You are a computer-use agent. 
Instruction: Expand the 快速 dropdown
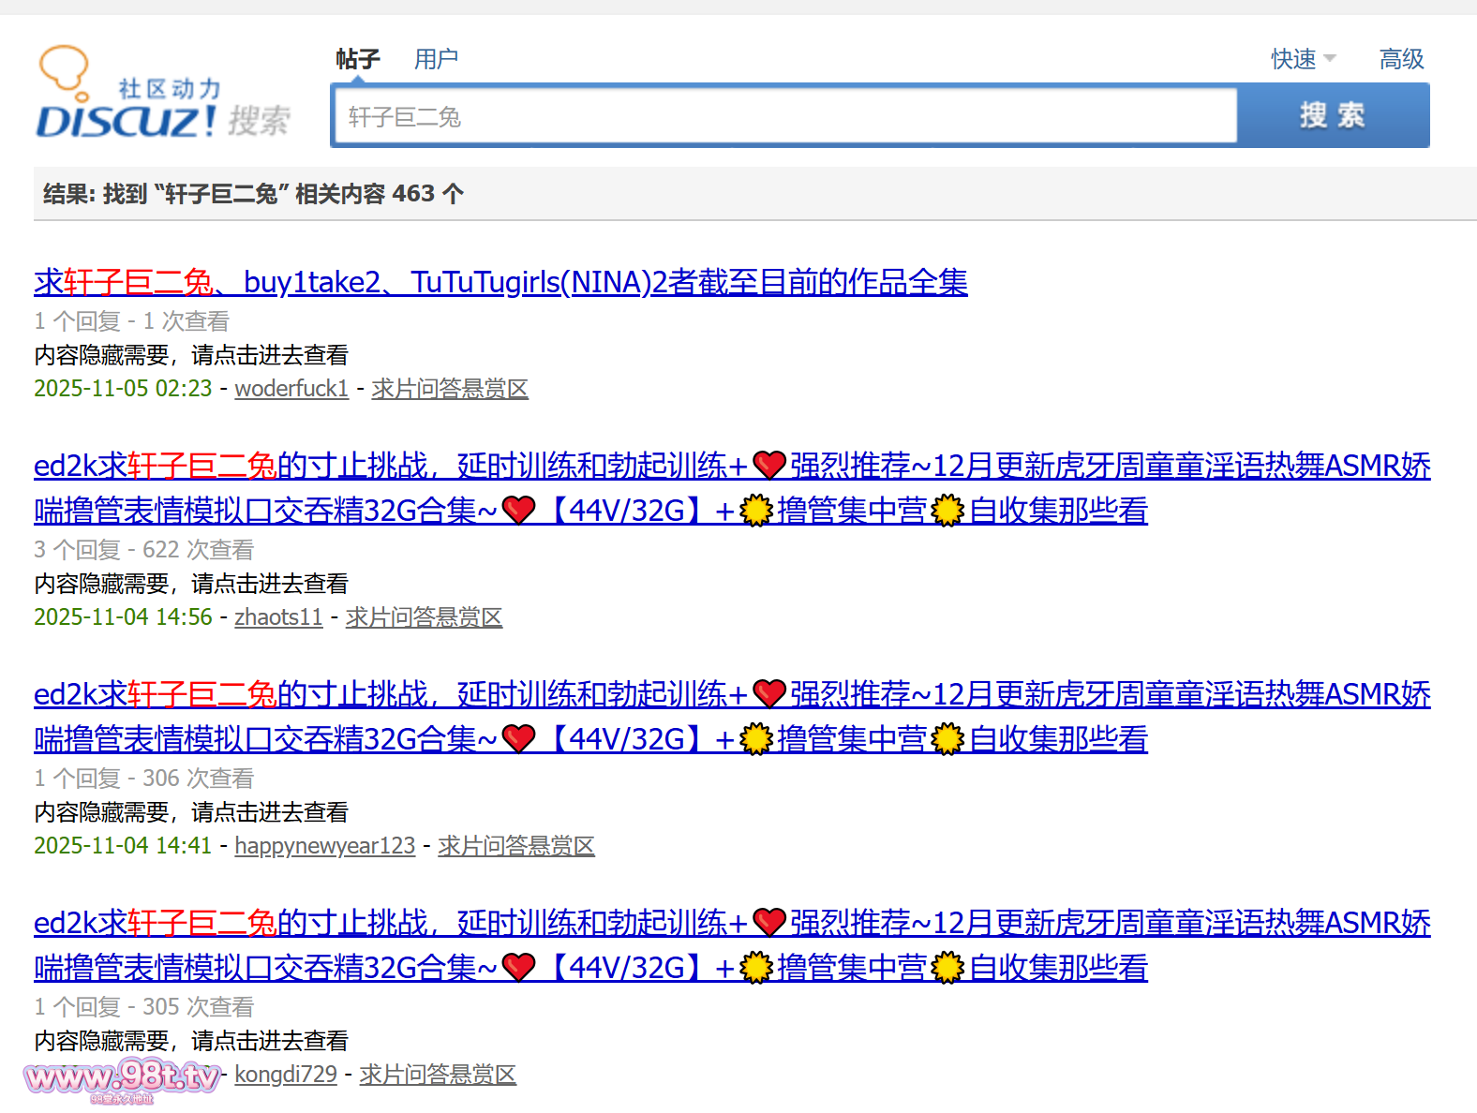1302,59
